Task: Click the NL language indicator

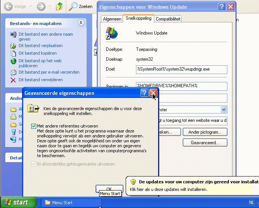Action: [251, 202]
